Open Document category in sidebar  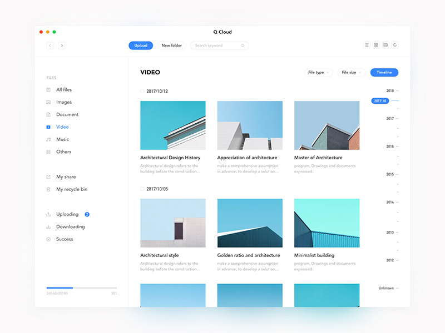coord(67,114)
